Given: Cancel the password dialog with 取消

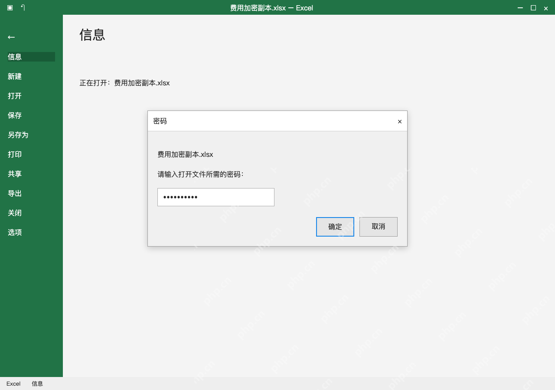Looking at the screenshot, I should click(379, 227).
